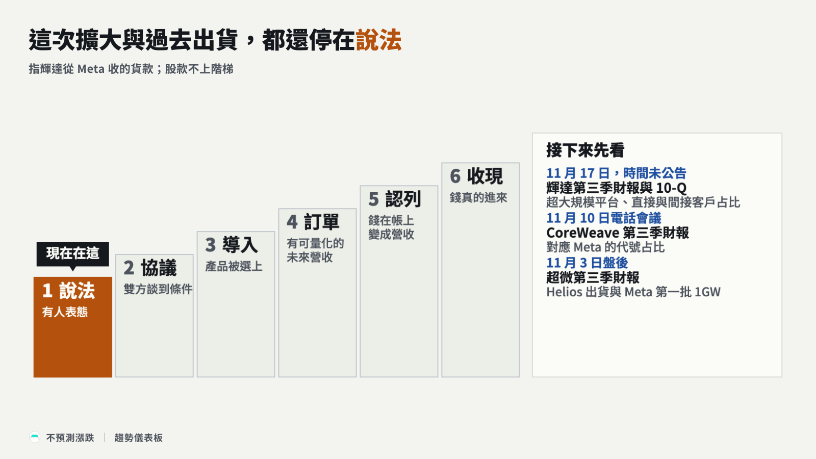The height and width of the screenshot is (459, 816).
Task: Click the '有可量化的未來營收' description
Action: (315, 250)
